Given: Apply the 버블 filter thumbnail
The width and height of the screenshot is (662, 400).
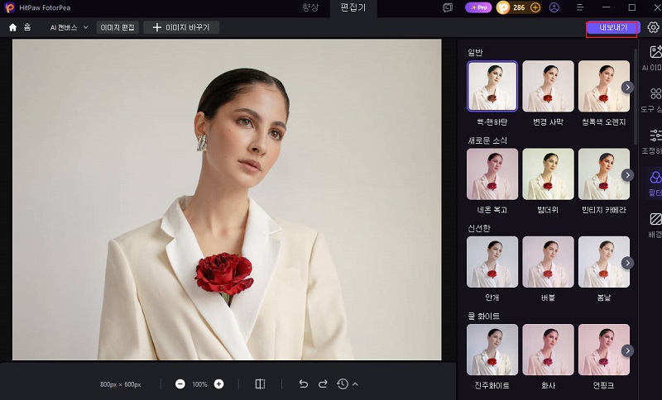Looking at the screenshot, I should [x=548, y=262].
